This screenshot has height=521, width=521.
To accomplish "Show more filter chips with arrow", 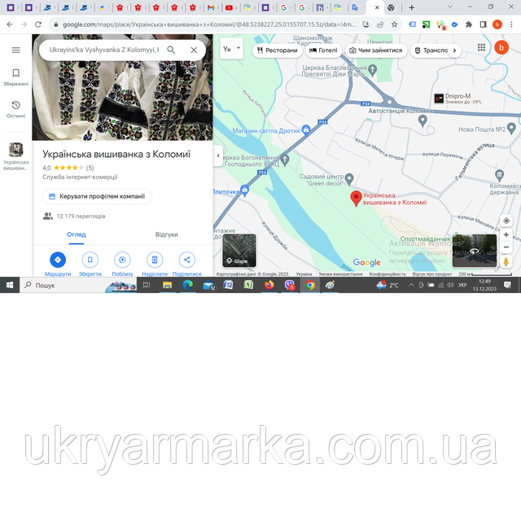I will pos(454,50).
